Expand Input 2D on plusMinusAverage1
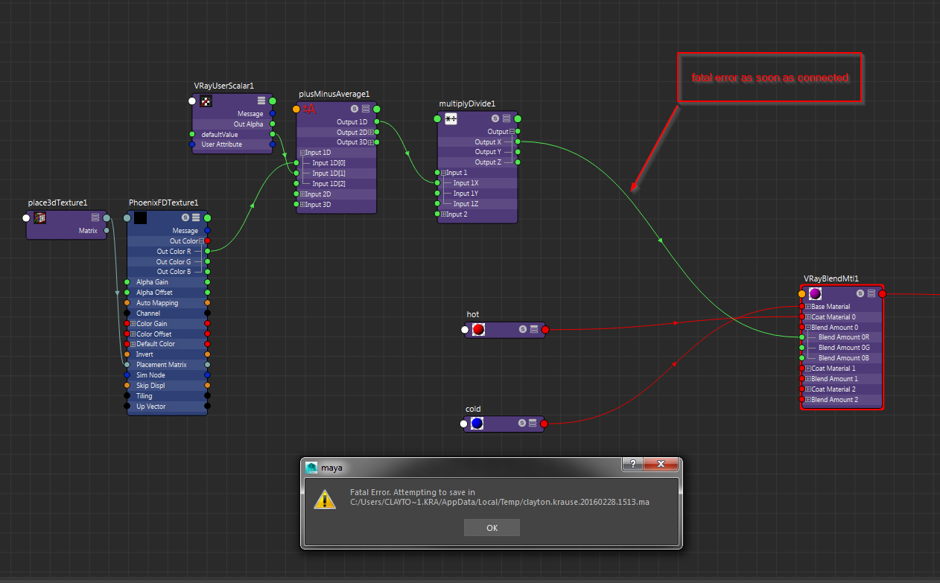 point(302,194)
